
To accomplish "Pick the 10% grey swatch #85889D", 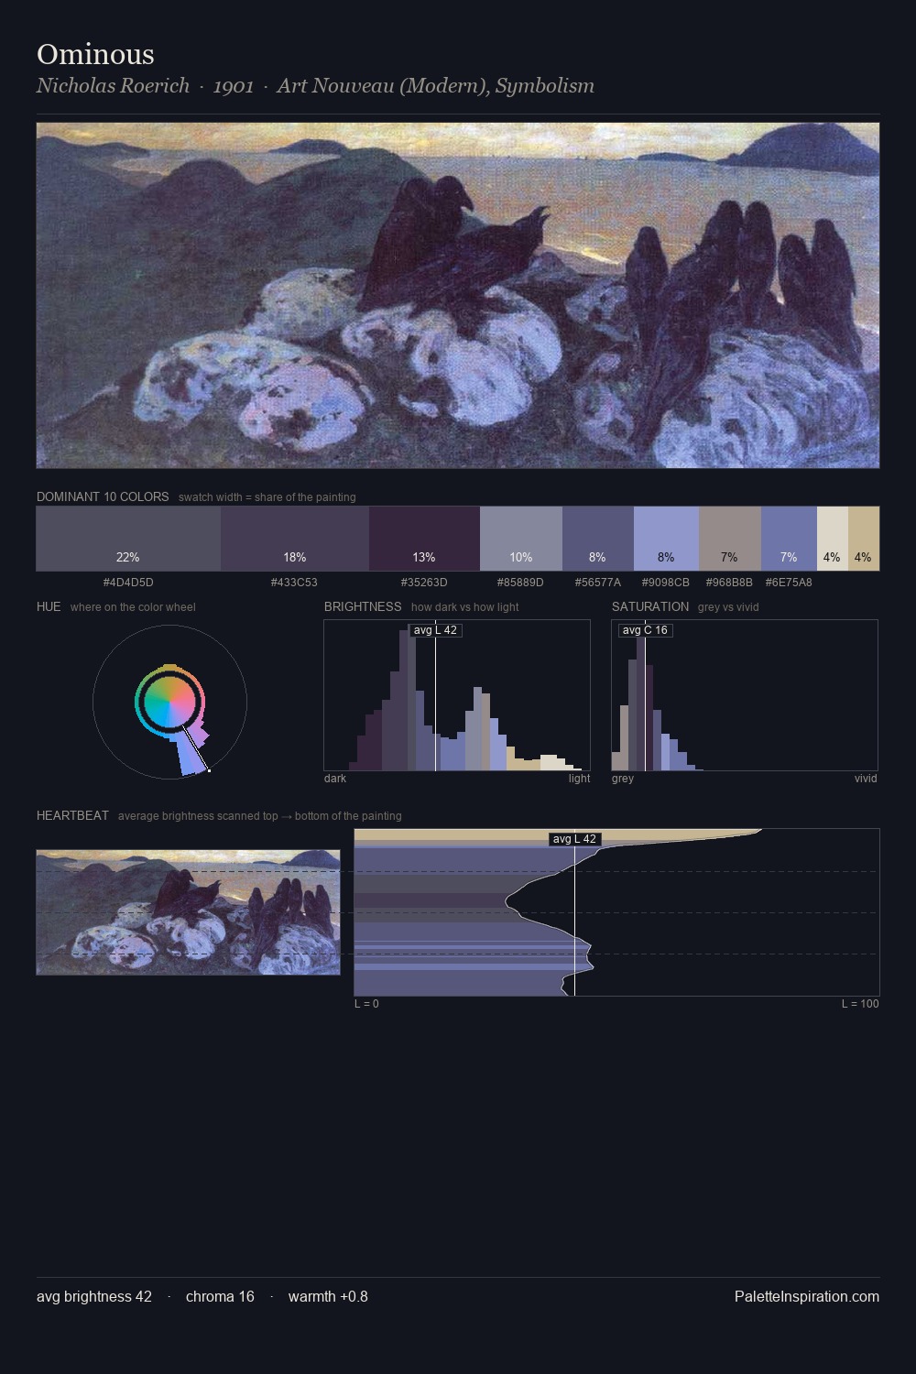I will point(521,539).
